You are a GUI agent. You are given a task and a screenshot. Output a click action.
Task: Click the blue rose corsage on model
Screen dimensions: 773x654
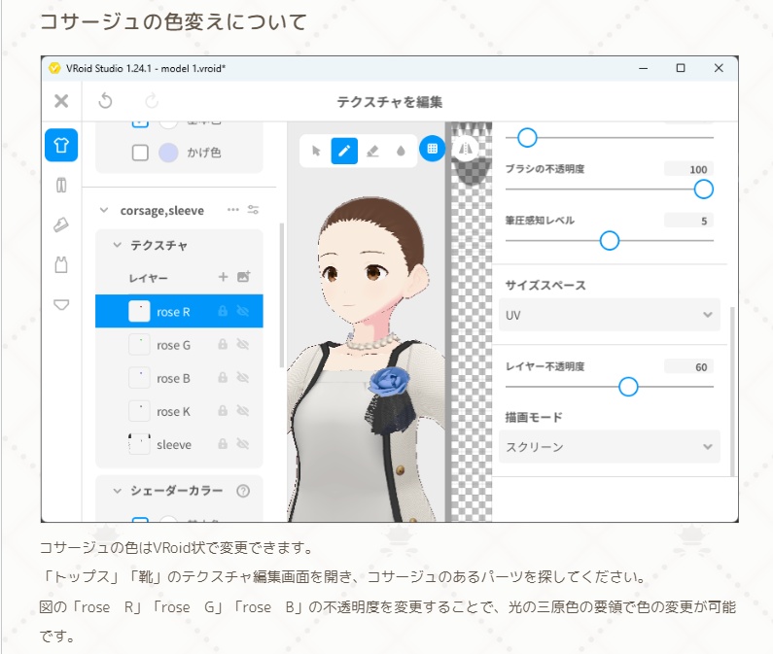tap(390, 381)
